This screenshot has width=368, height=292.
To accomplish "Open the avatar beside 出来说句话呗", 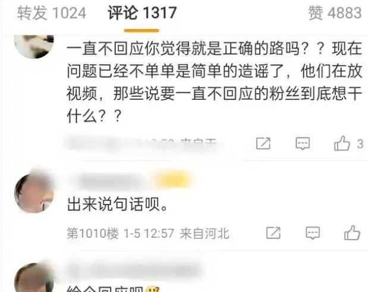I will [x=34, y=193].
